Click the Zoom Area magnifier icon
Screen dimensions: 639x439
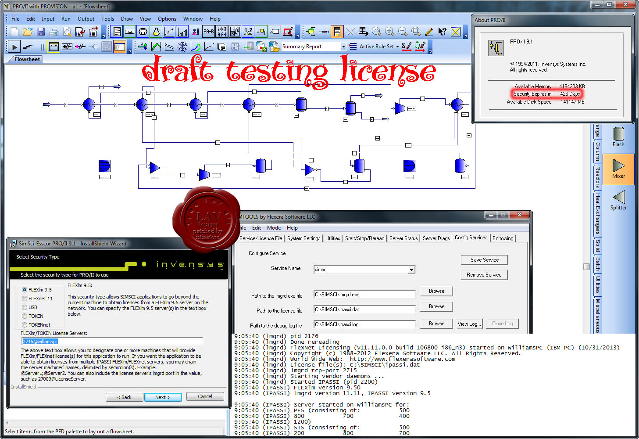click(416, 32)
